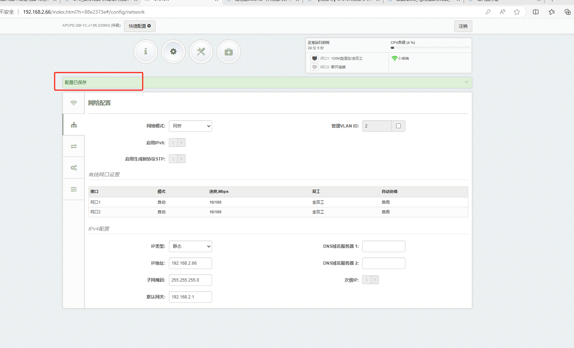The height and width of the screenshot is (348, 574).
Task: Click the first-aid kit support icon
Action: point(229,52)
